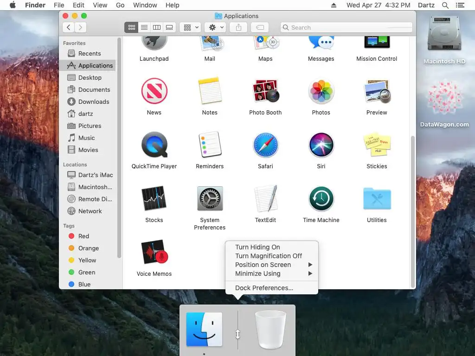
Task: Click the sidebar scrollbar
Action: [x=119, y=148]
